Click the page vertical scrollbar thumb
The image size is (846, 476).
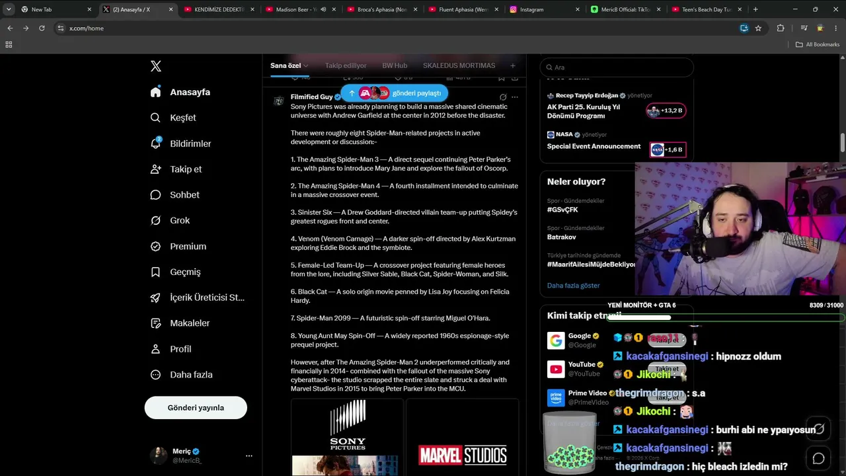click(x=842, y=142)
